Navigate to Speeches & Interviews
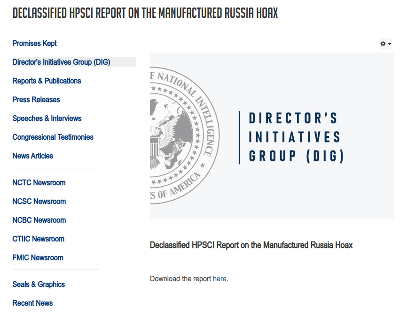407x316 pixels. [x=47, y=118]
